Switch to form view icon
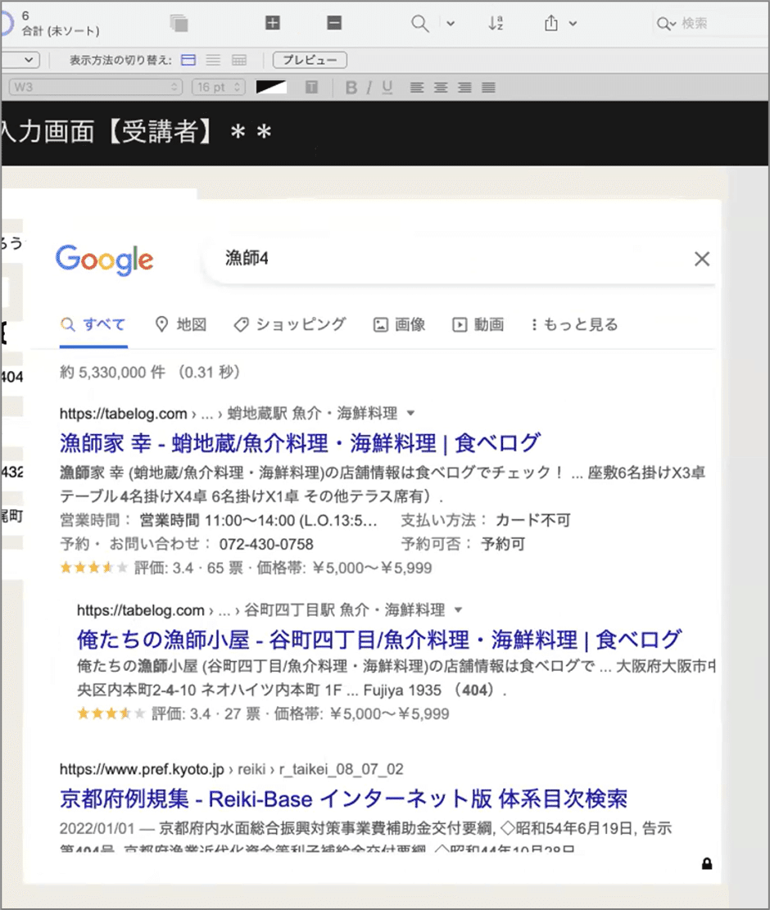Screen dimensions: 770x910 point(188,60)
